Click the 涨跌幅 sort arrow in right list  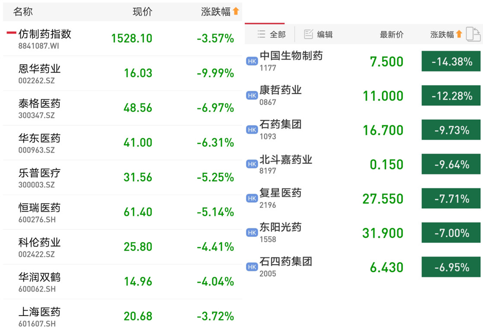click(x=459, y=34)
